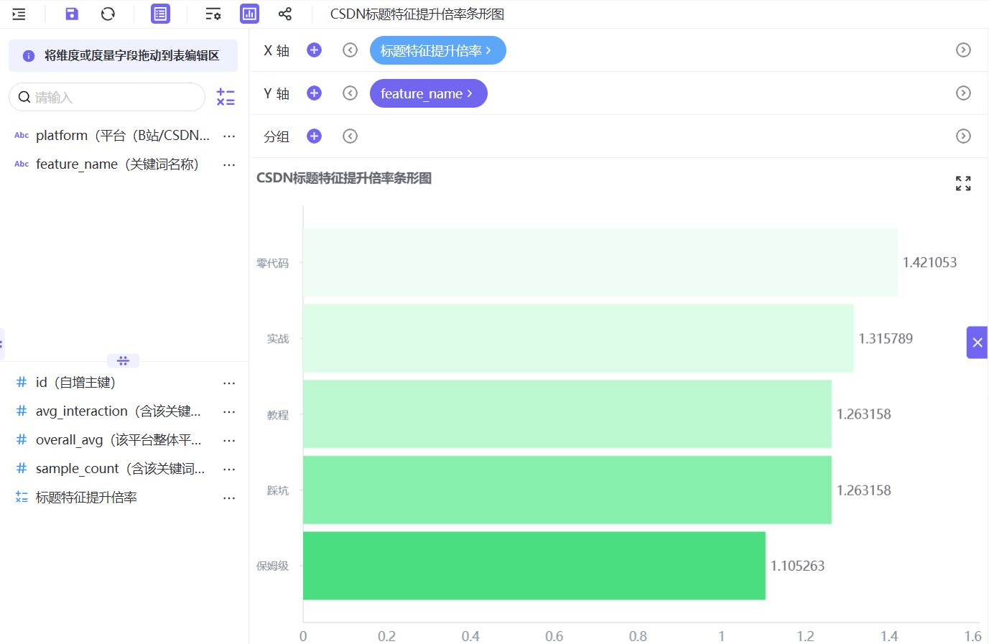Click the 零代码 axis label
Screen dimensions: 989x644
273,263
